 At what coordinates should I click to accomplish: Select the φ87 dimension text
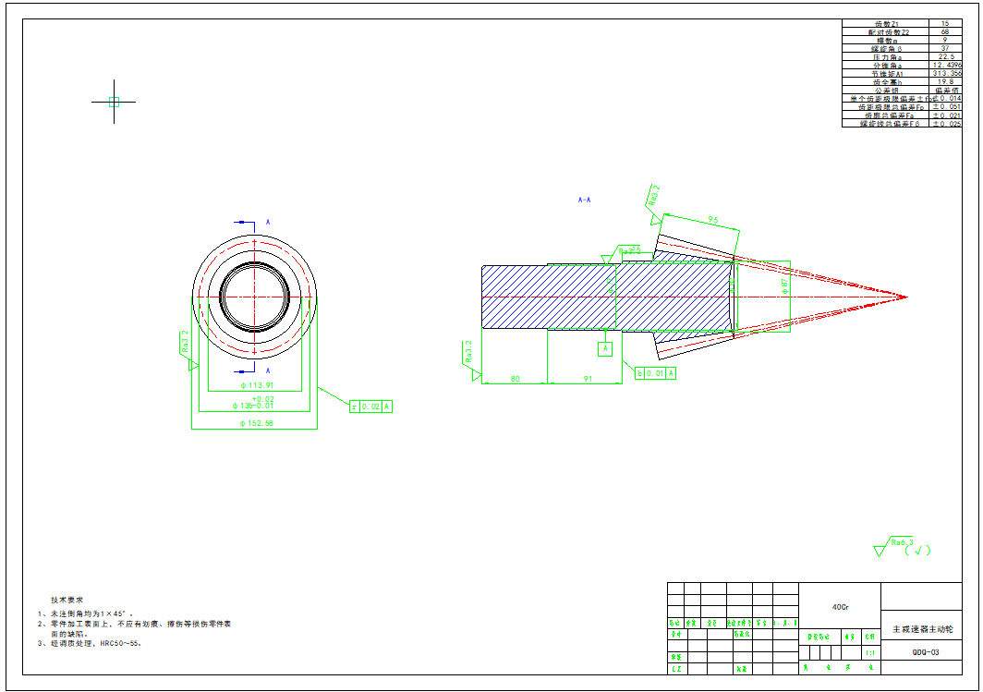click(x=784, y=285)
